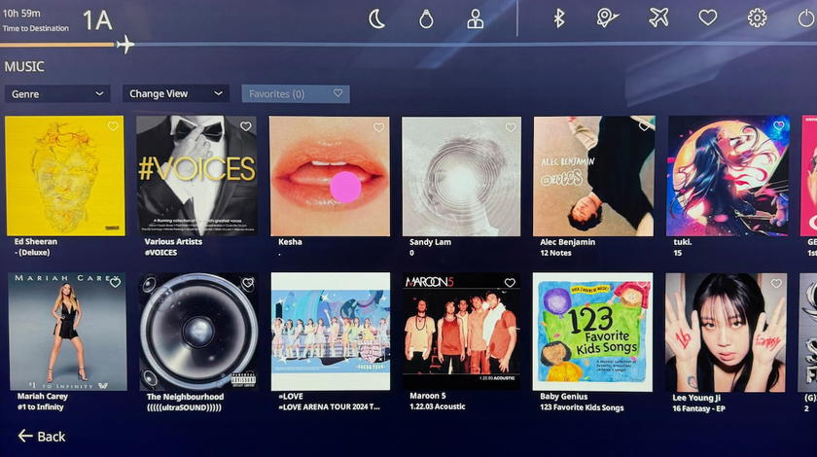Click the Back arrow icon

[x=25, y=436]
